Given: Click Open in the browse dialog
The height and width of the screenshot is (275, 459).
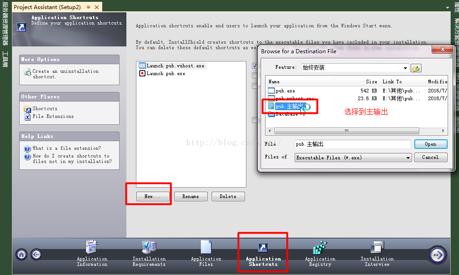Looking at the screenshot, I should click(x=431, y=144).
